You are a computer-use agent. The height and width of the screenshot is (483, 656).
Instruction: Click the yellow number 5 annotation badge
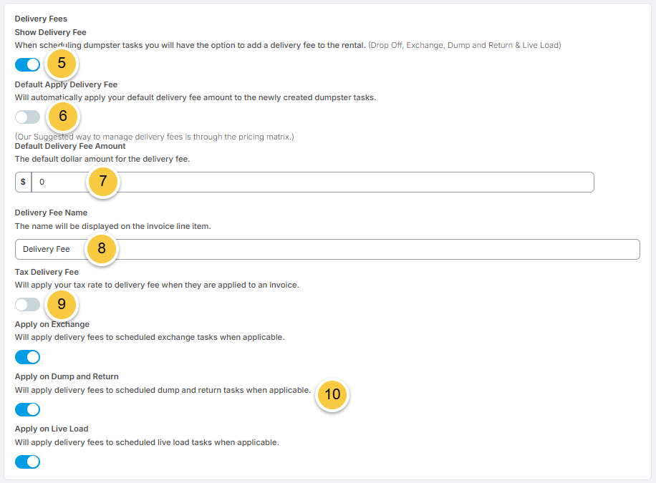point(62,64)
